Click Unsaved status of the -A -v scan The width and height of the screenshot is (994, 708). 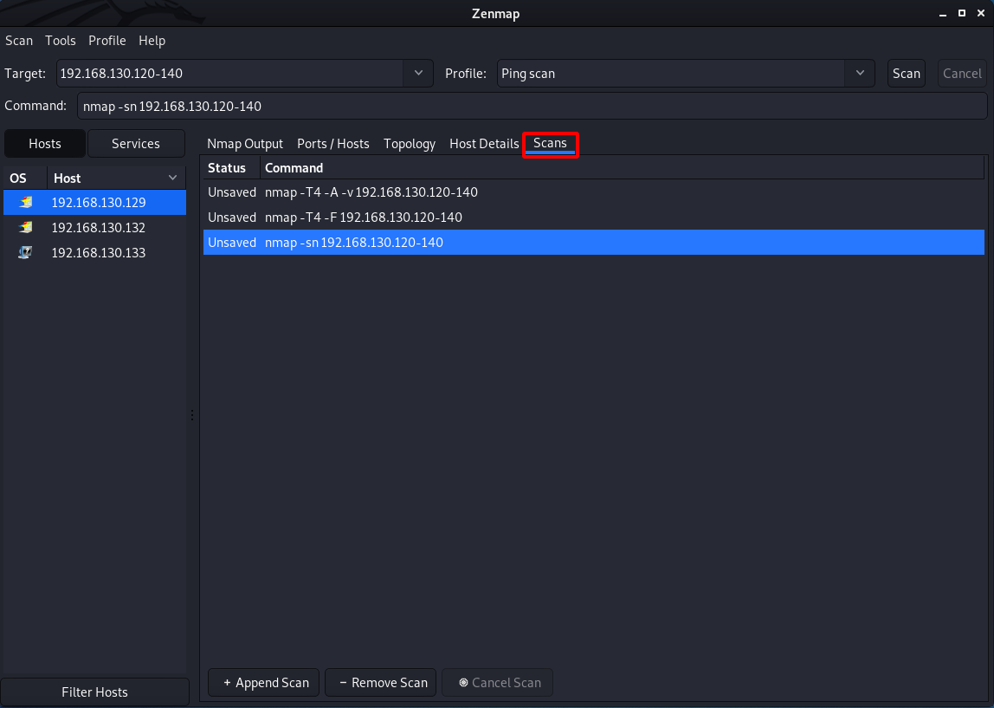coord(232,192)
